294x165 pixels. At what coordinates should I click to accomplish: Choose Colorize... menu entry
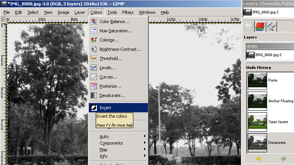pos(118,40)
